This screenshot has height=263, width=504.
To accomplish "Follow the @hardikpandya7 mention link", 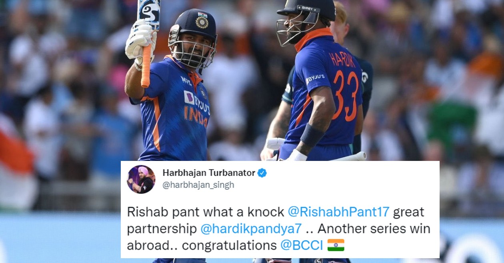I will coord(251,229).
